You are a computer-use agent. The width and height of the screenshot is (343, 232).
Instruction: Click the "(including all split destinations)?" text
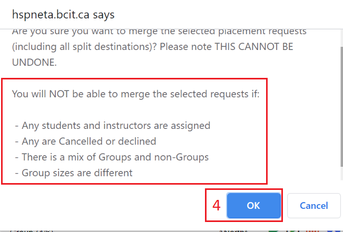pos(84,46)
